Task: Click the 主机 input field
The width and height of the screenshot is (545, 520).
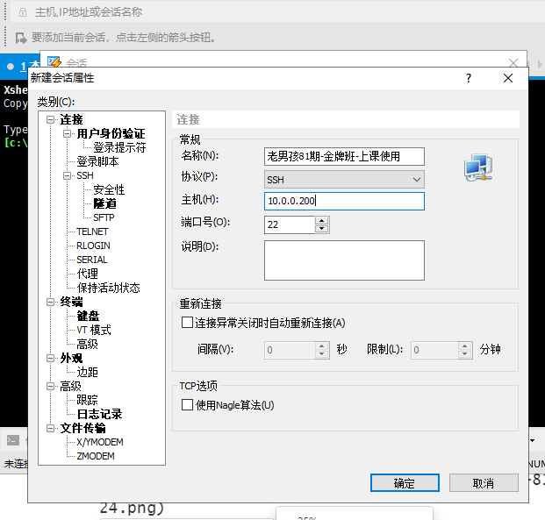Action: tap(344, 201)
